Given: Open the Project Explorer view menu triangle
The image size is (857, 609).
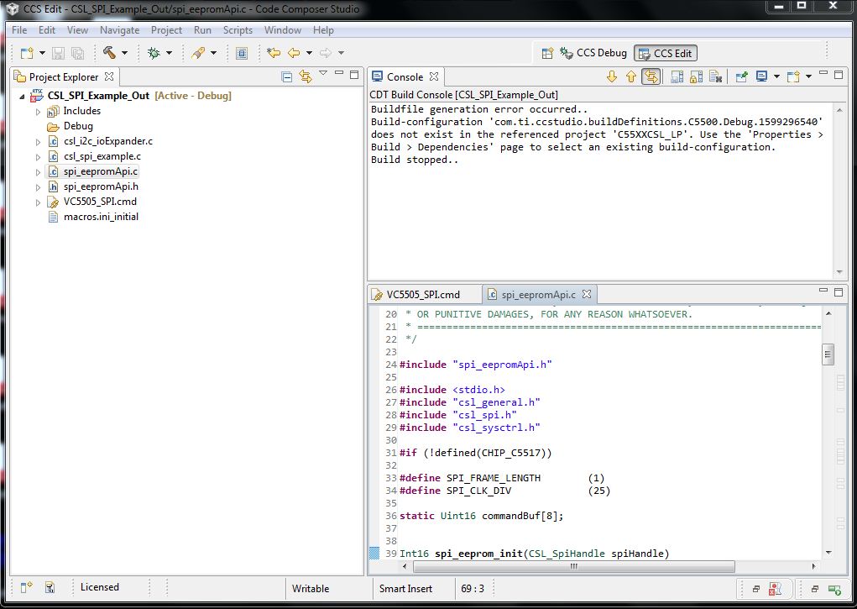Looking at the screenshot, I should tap(323, 74).
